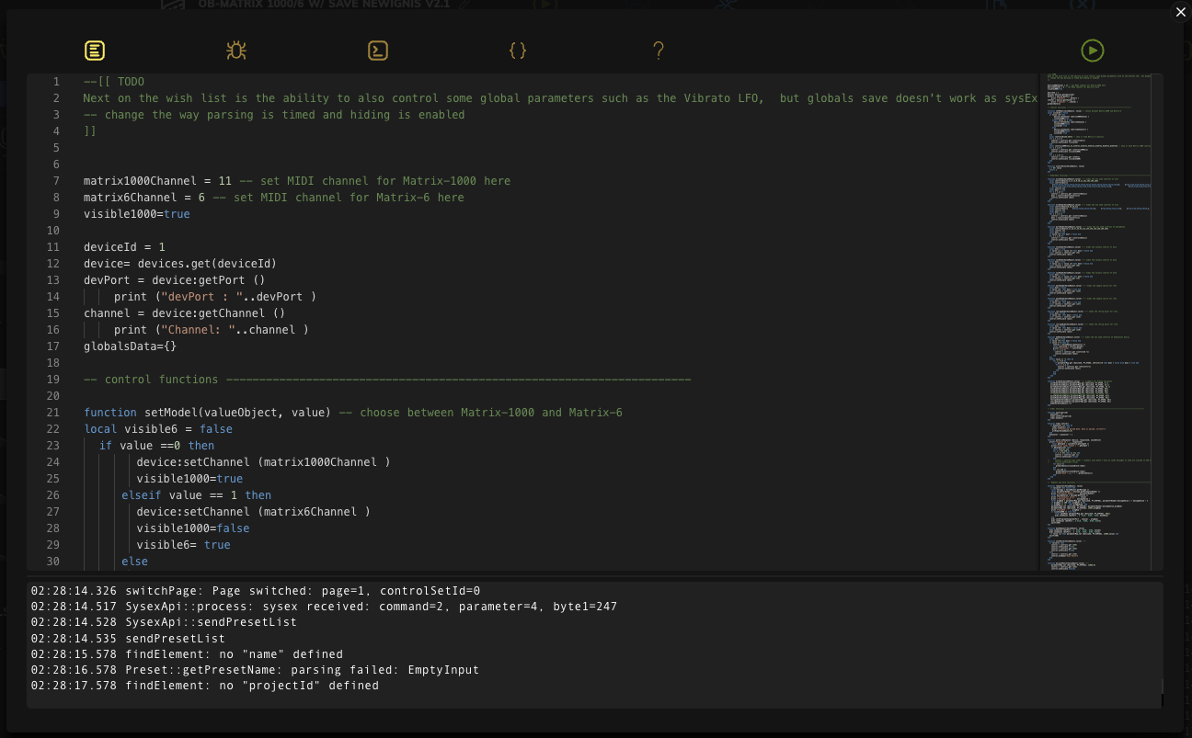
Task: Click visible1000=true on line 9
Action: point(135,214)
